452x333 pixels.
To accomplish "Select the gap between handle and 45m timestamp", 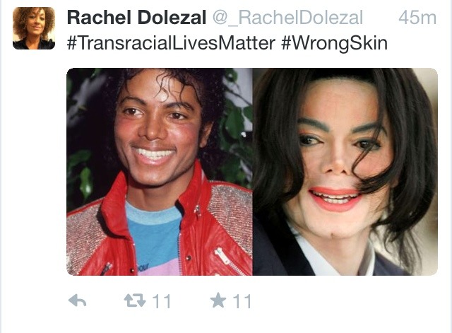I will [381, 18].
